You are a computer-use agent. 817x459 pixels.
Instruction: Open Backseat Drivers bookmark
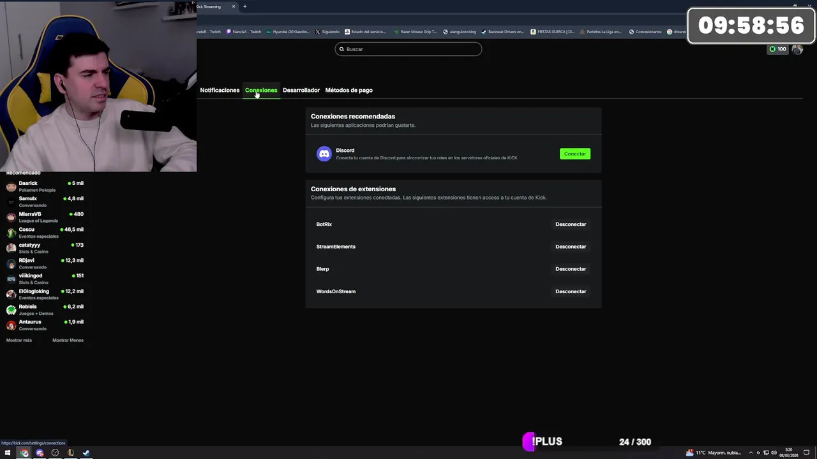pyautogui.click(x=502, y=32)
